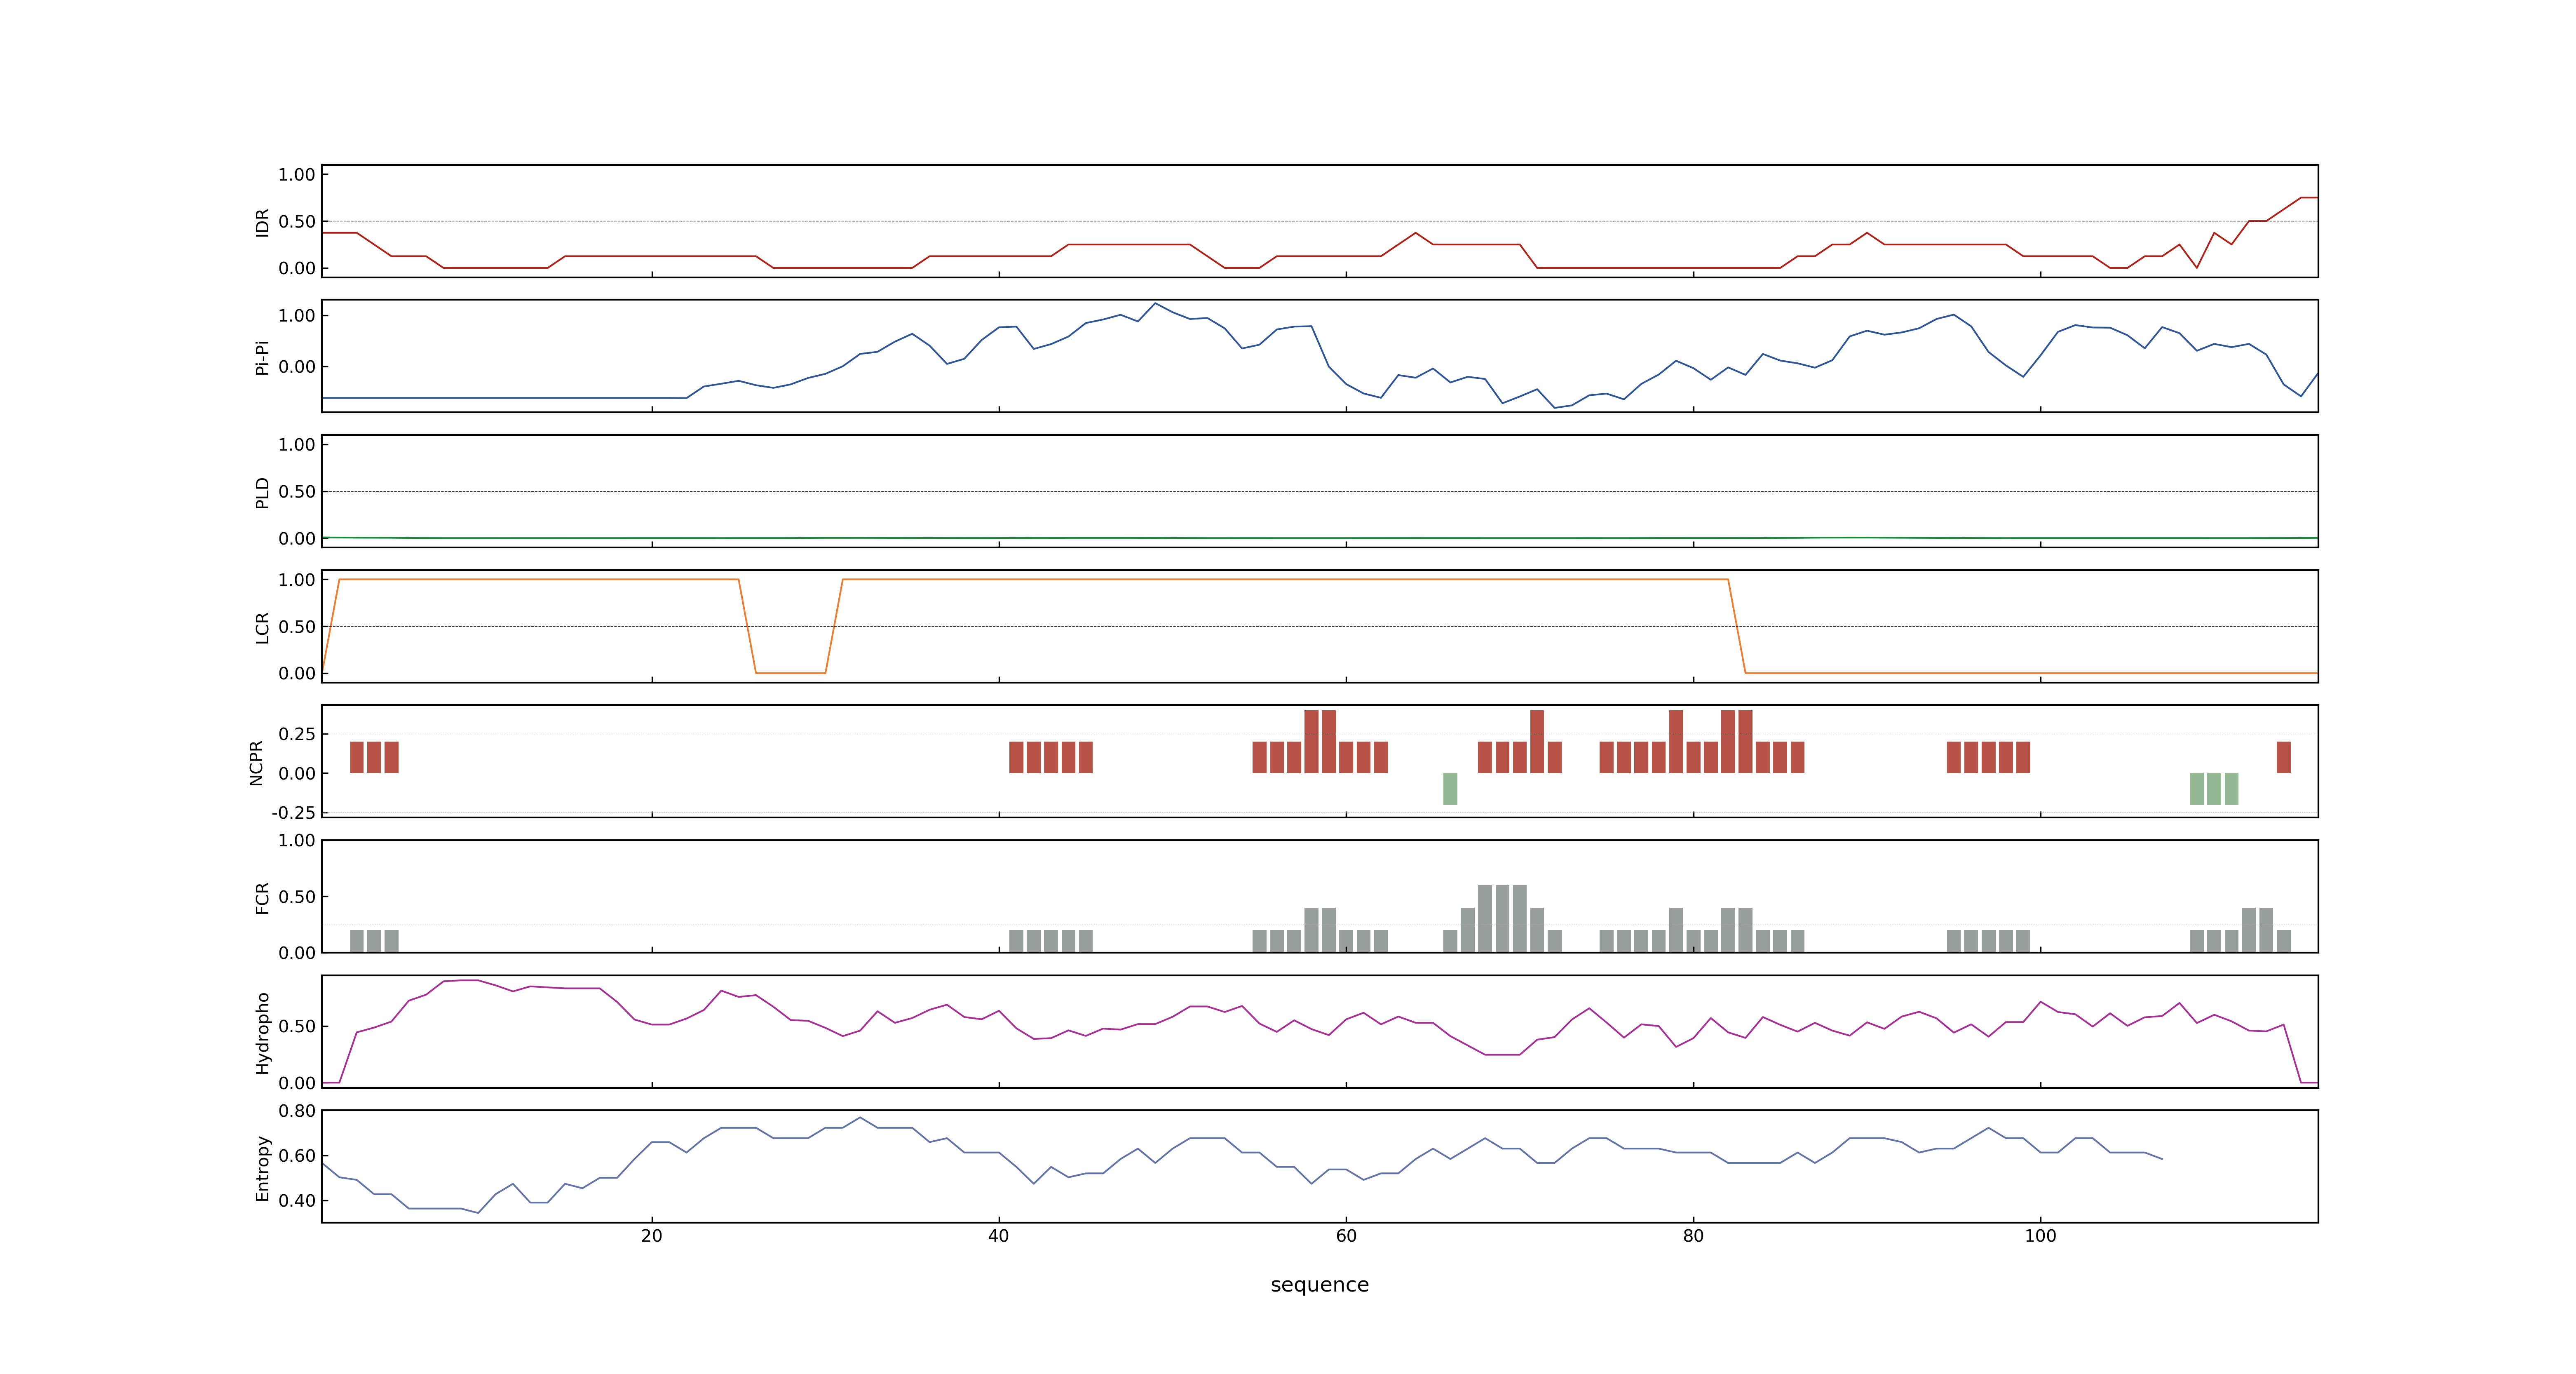Click x-axis tick label 80
Screen dimensions: 2576x1374
pyautogui.click(x=1693, y=1236)
